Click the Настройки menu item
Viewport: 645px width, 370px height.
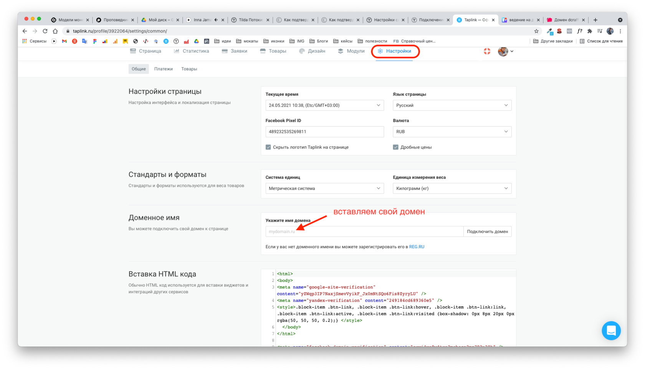pos(395,51)
